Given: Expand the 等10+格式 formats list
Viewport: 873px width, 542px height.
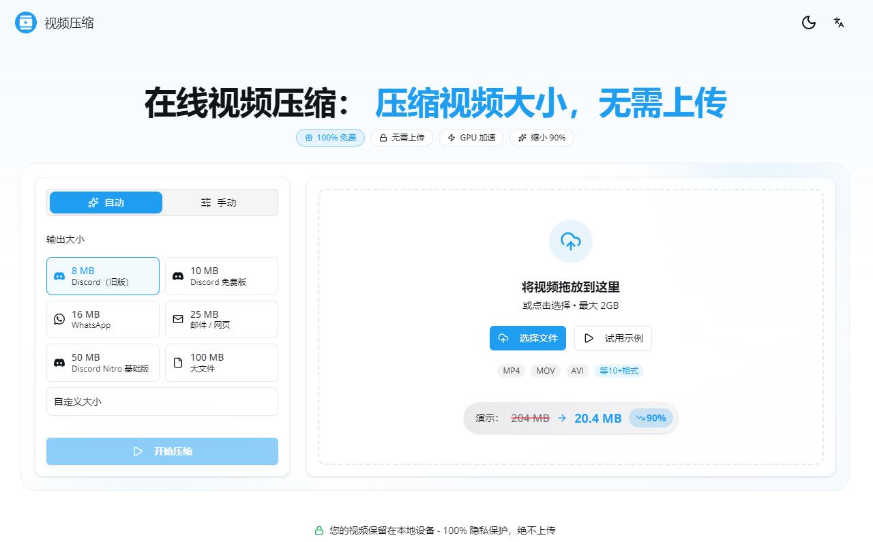Looking at the screenshot, I should tap(619, 371).
